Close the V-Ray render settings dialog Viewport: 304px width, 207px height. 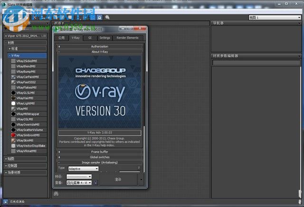coord(140,28)
